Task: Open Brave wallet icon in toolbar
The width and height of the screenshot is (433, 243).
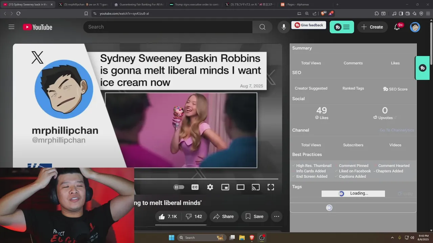Action: click(x=408, y=13)
